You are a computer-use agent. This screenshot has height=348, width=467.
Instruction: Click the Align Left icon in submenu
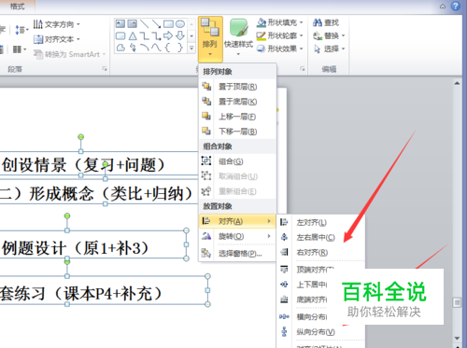pos(284,222)
